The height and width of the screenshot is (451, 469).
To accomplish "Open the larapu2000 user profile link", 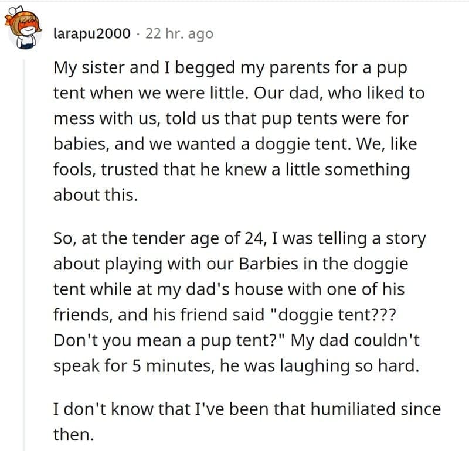I will tap(91, 33).
